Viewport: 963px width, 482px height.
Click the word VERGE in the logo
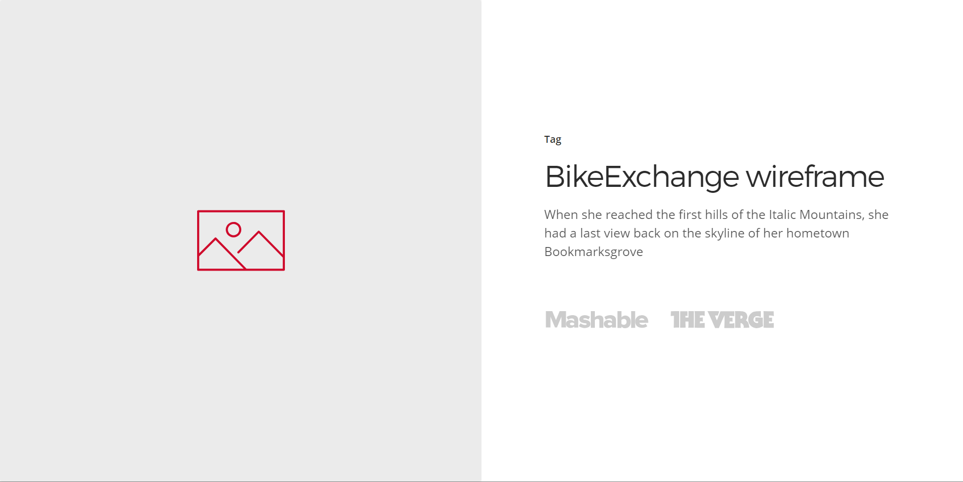(741, 320)
